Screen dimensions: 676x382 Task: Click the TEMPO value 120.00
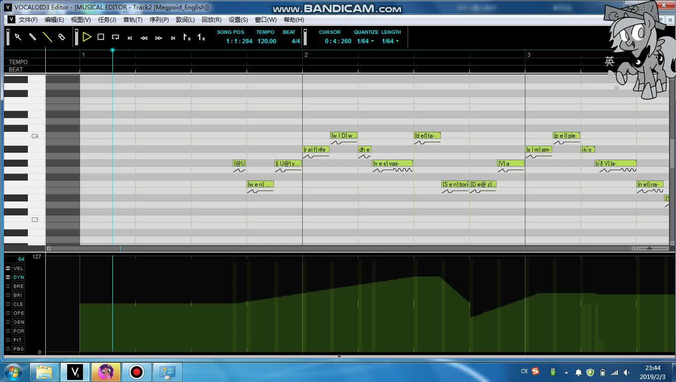click(x=266, y=41)
